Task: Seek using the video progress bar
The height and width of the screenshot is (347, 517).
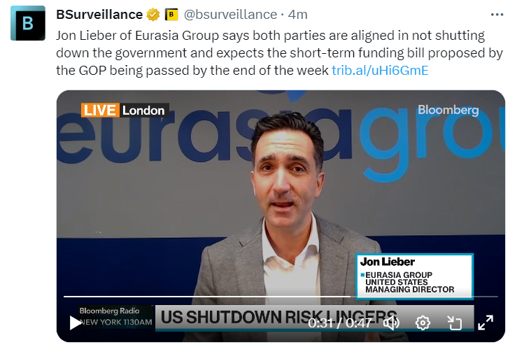Action: coord(281,297)
